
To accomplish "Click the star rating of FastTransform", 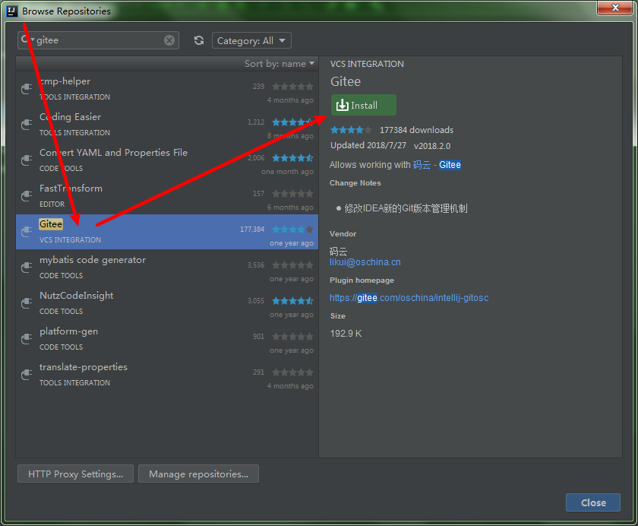I will pos(292,193).
